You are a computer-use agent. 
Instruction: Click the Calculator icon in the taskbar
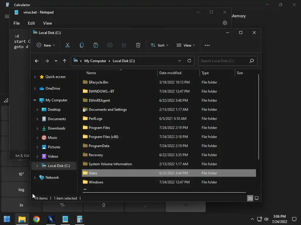(x=79, y=219)
